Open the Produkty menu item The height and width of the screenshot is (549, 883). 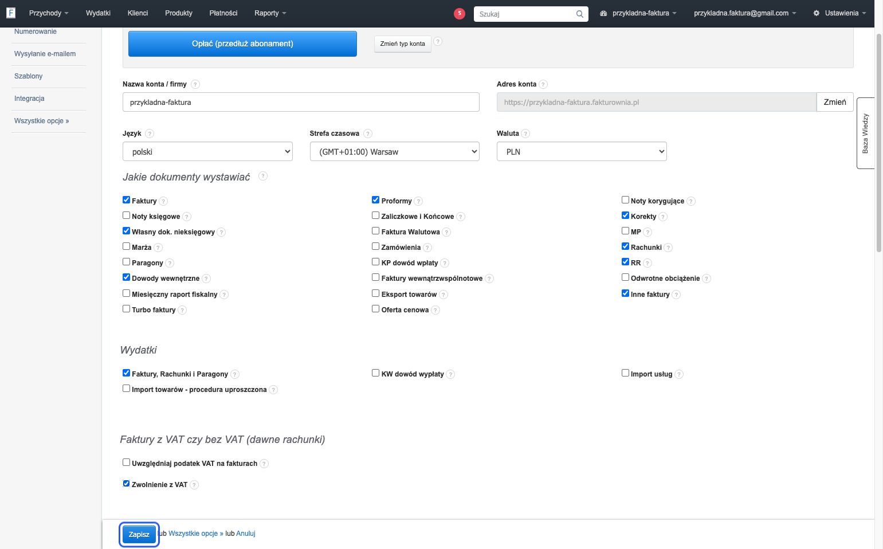[179, 13]
